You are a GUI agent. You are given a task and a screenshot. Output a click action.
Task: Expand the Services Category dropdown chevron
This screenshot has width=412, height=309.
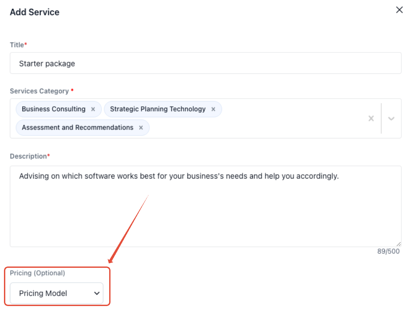[391, 118]
